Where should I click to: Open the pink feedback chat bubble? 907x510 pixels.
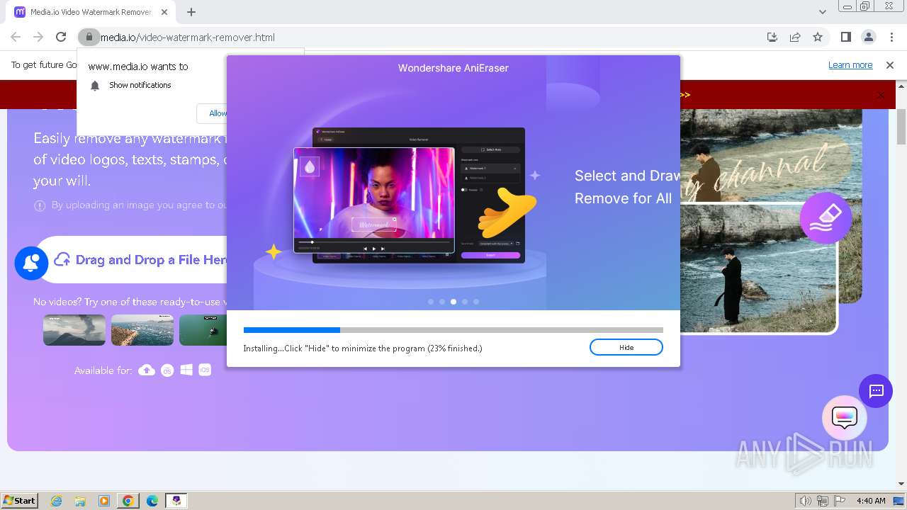844,418
